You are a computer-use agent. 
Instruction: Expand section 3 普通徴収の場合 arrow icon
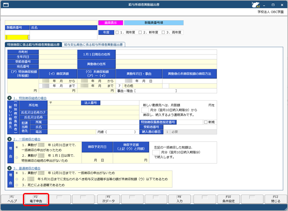(10, 168)
